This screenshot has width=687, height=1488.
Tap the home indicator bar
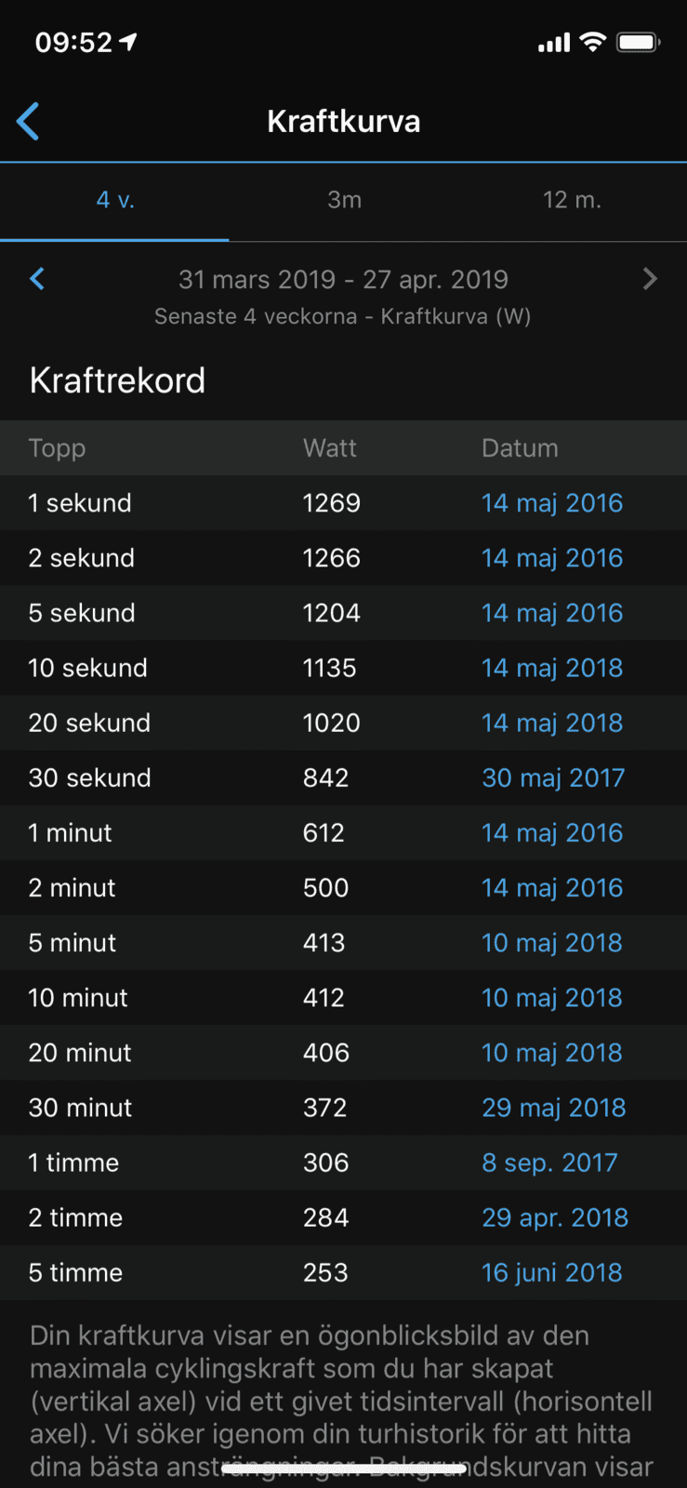[343, 1469]
